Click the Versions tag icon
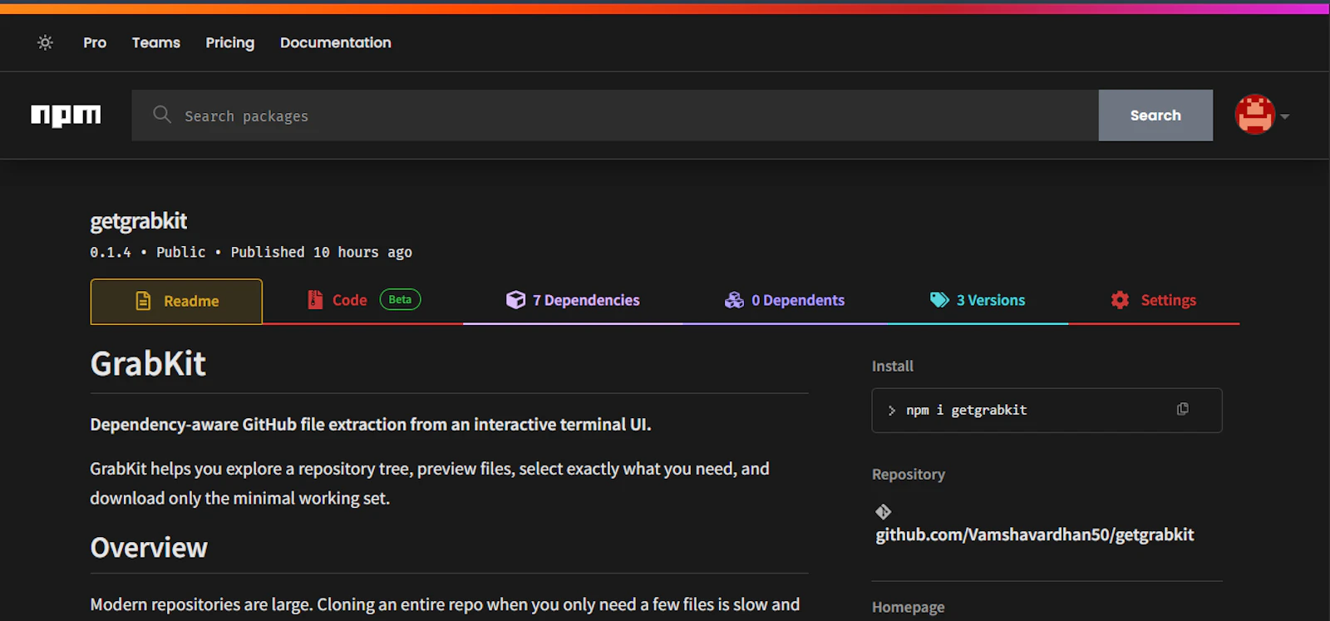Image resolution: width=1330 pixels, height=621 pixels. click(x=939, y=300)
